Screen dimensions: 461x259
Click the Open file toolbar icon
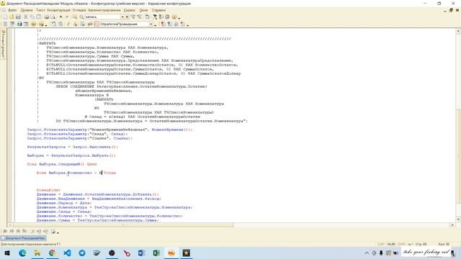pos(12,17)
